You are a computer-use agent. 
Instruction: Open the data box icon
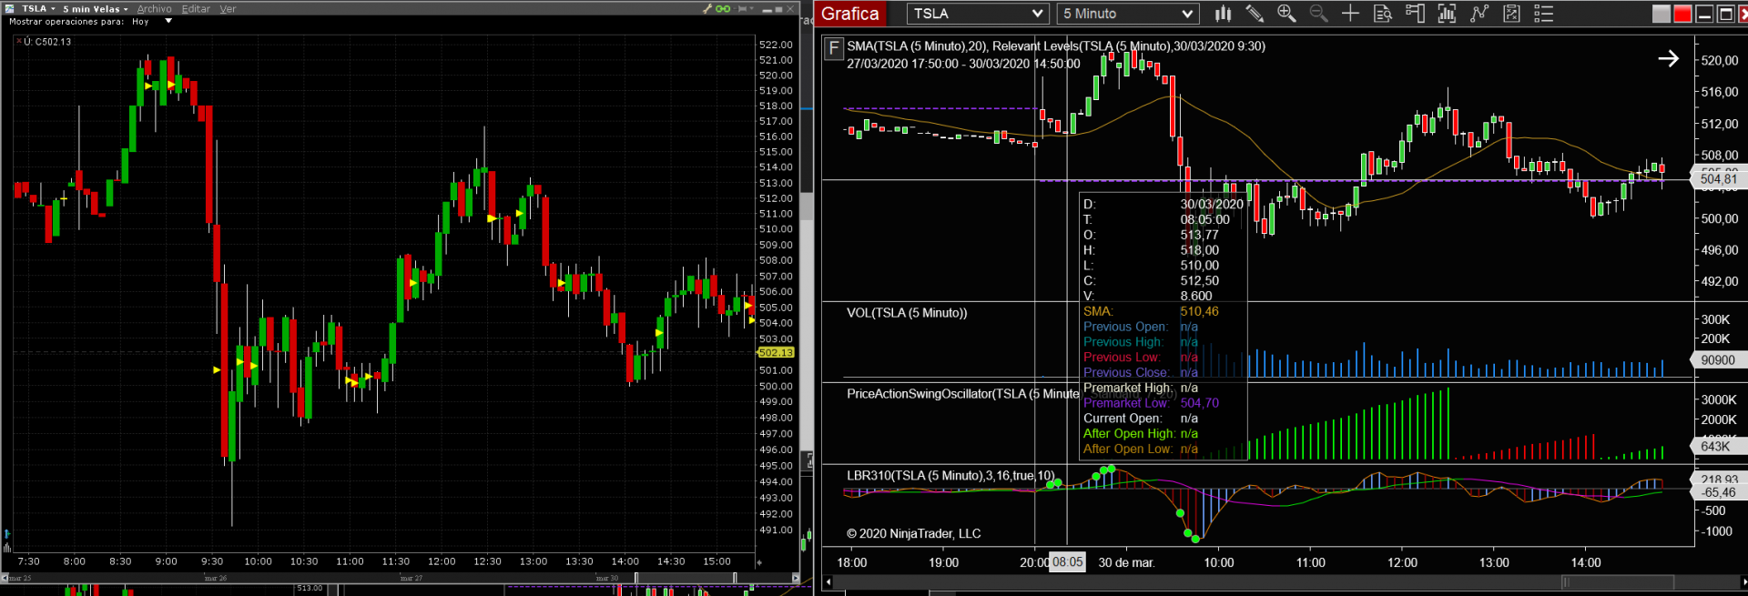[x=1383, y=14]
